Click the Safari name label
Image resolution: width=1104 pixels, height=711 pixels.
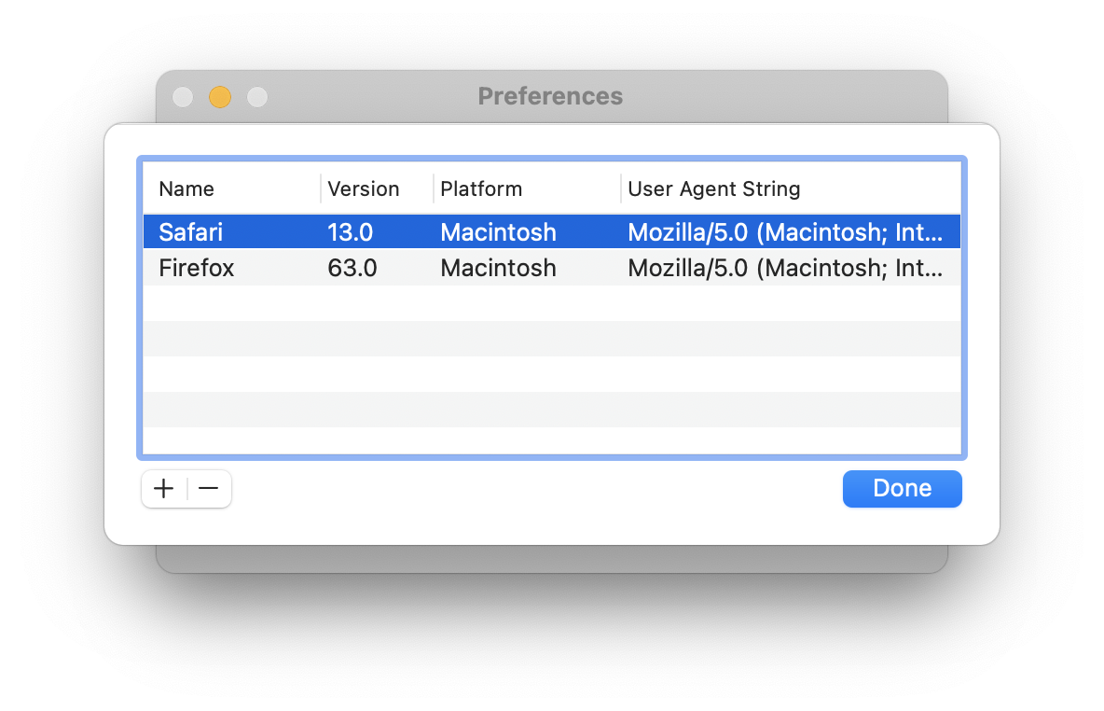(x=190, y=231)
